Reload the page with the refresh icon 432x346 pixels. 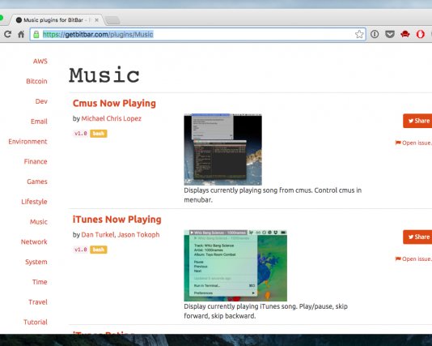[x=8, y=34]
